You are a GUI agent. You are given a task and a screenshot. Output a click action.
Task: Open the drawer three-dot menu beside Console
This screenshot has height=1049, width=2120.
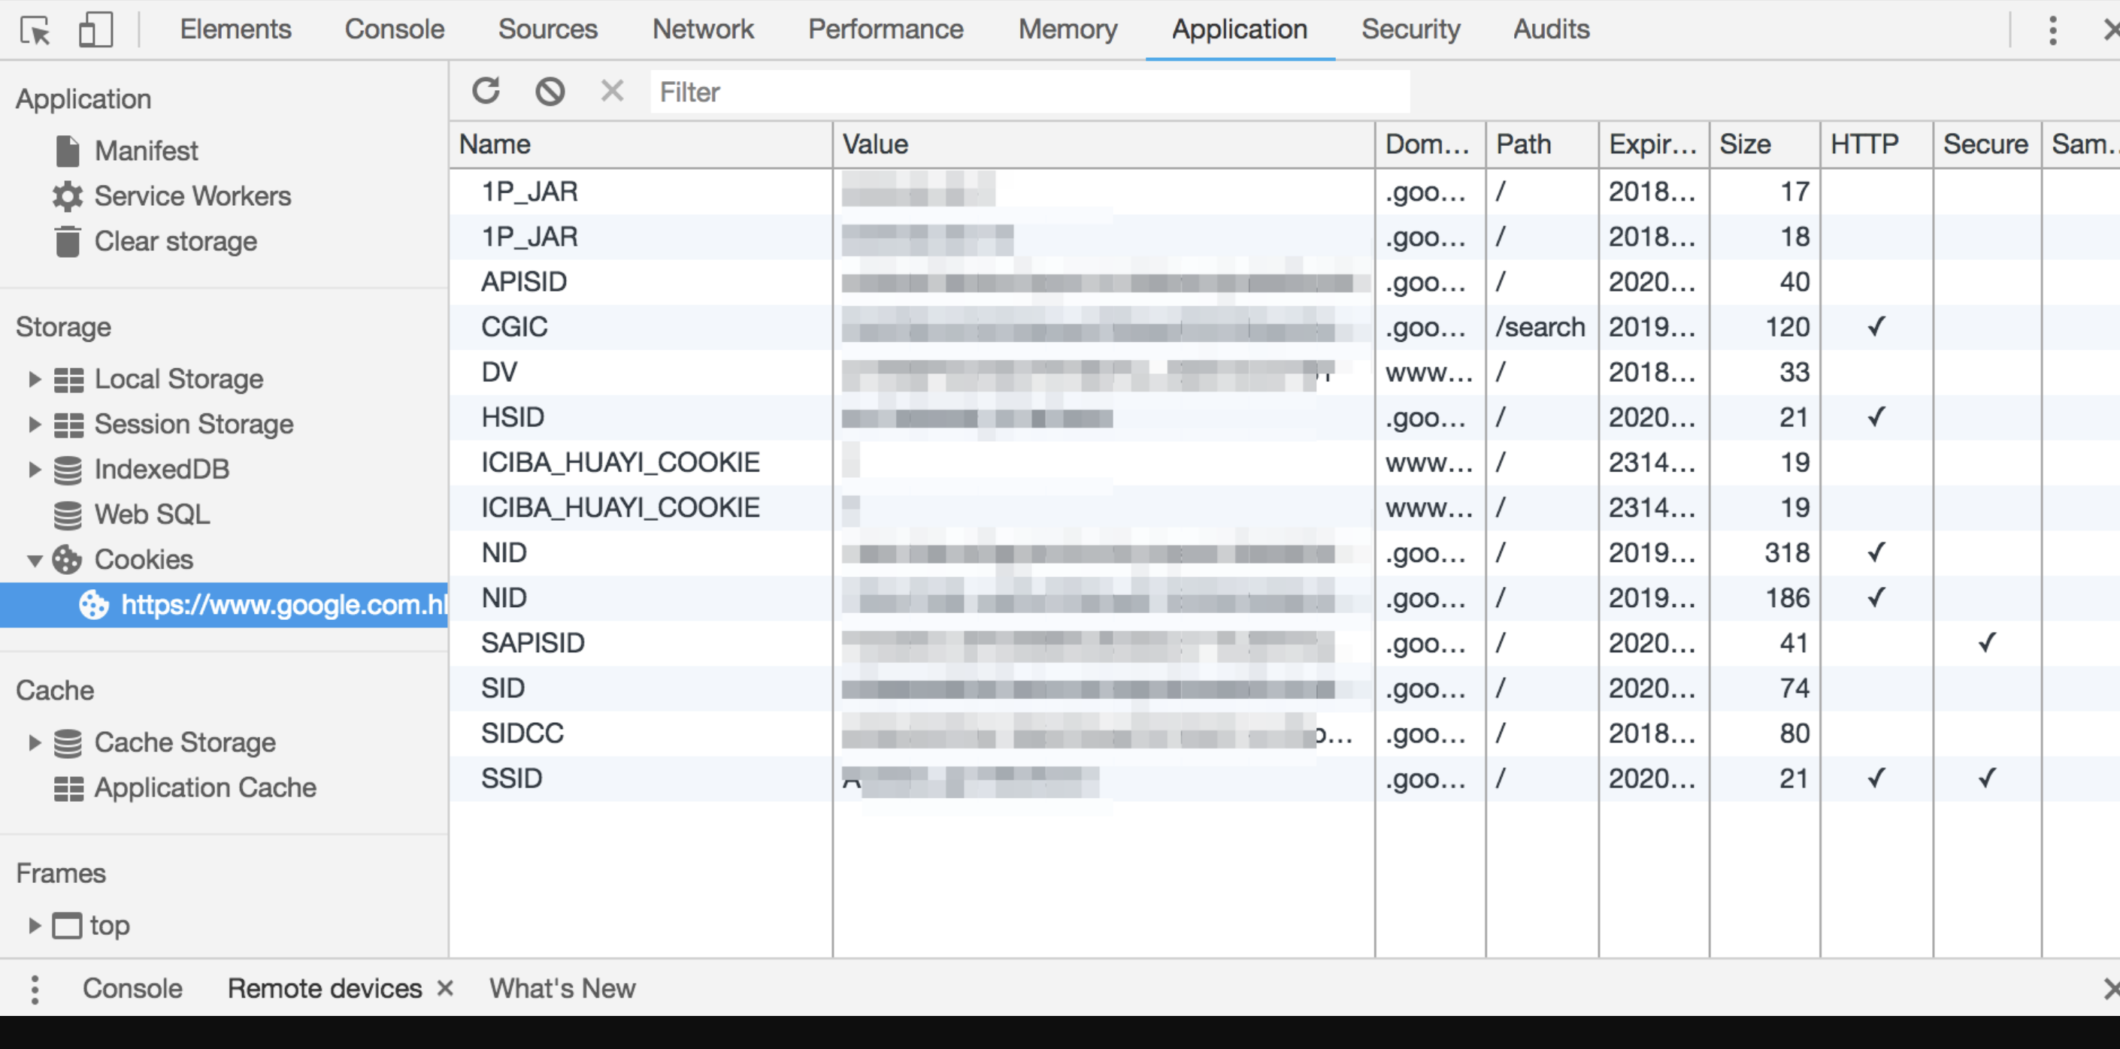(35, 989)
